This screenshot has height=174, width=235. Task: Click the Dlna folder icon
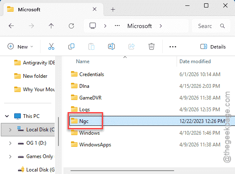74,86
